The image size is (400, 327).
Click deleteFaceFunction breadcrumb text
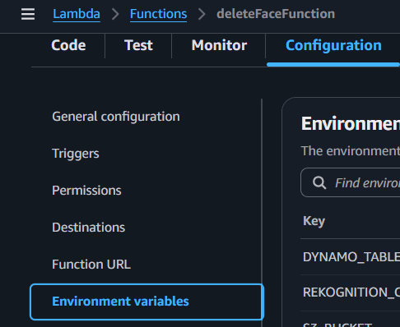click(276, 14)
